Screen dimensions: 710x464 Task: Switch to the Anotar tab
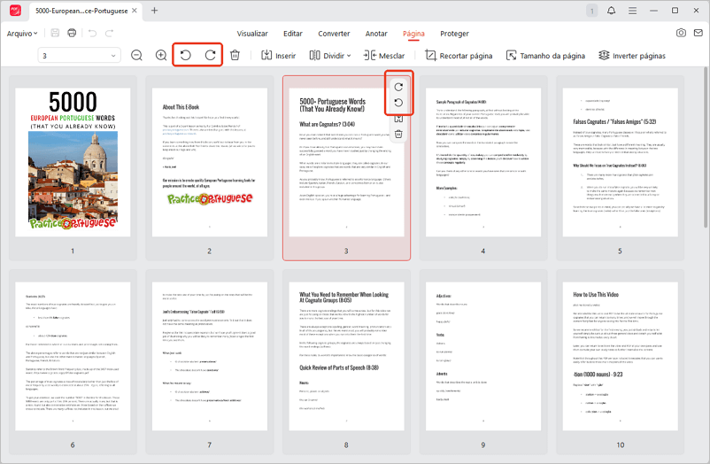pyautogui.click(x=376, y=34)
